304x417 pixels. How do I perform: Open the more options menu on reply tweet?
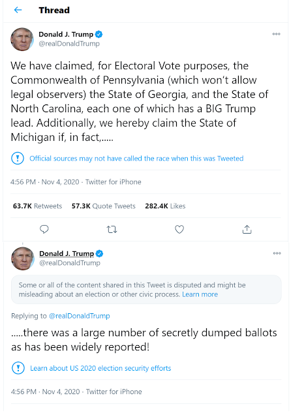(x=277, y=253)
